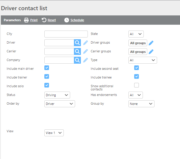180x159 pixels.
Task: Click the Company field search magnifier icon
Action: 77,60
